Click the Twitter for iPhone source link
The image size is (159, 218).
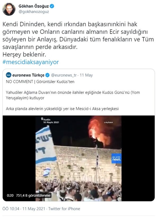pyautogui.click(x=64, y=209)
